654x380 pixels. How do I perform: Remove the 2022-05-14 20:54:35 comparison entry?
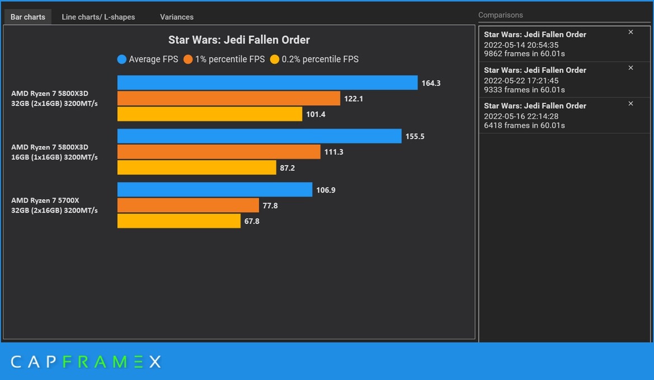coord(631,32)
